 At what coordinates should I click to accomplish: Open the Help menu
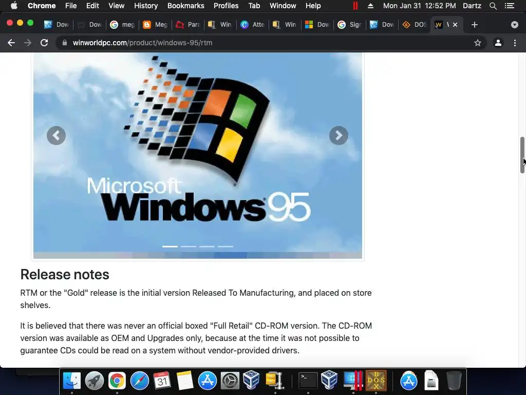(x=313, y=6)
